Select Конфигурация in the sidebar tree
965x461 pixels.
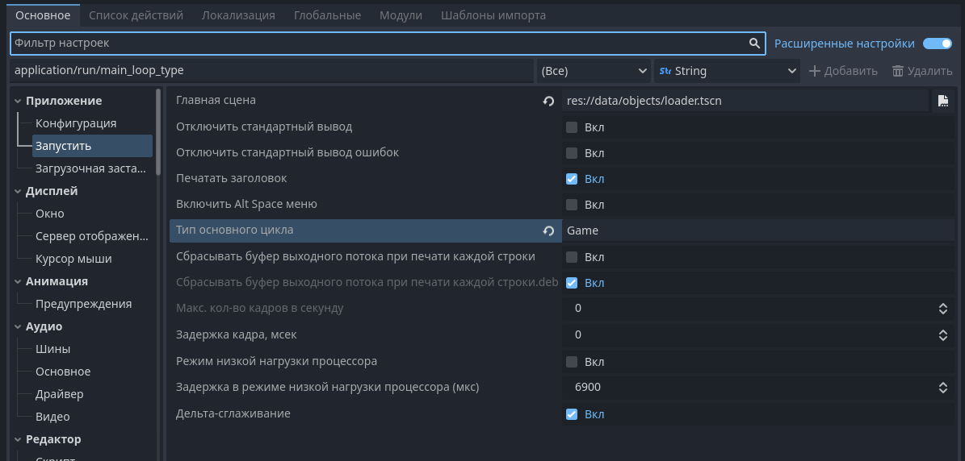pyautogui.click(x=76, y=123)
